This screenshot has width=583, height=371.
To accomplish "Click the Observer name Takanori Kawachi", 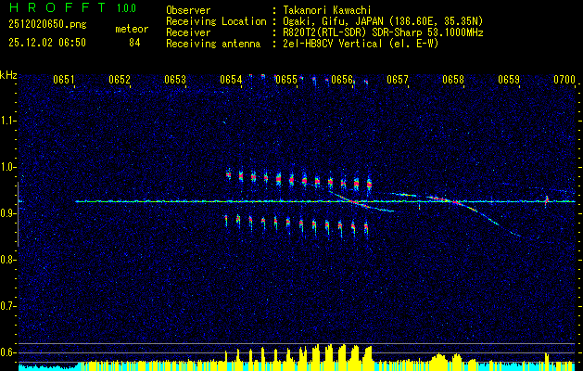I will 325,11.
